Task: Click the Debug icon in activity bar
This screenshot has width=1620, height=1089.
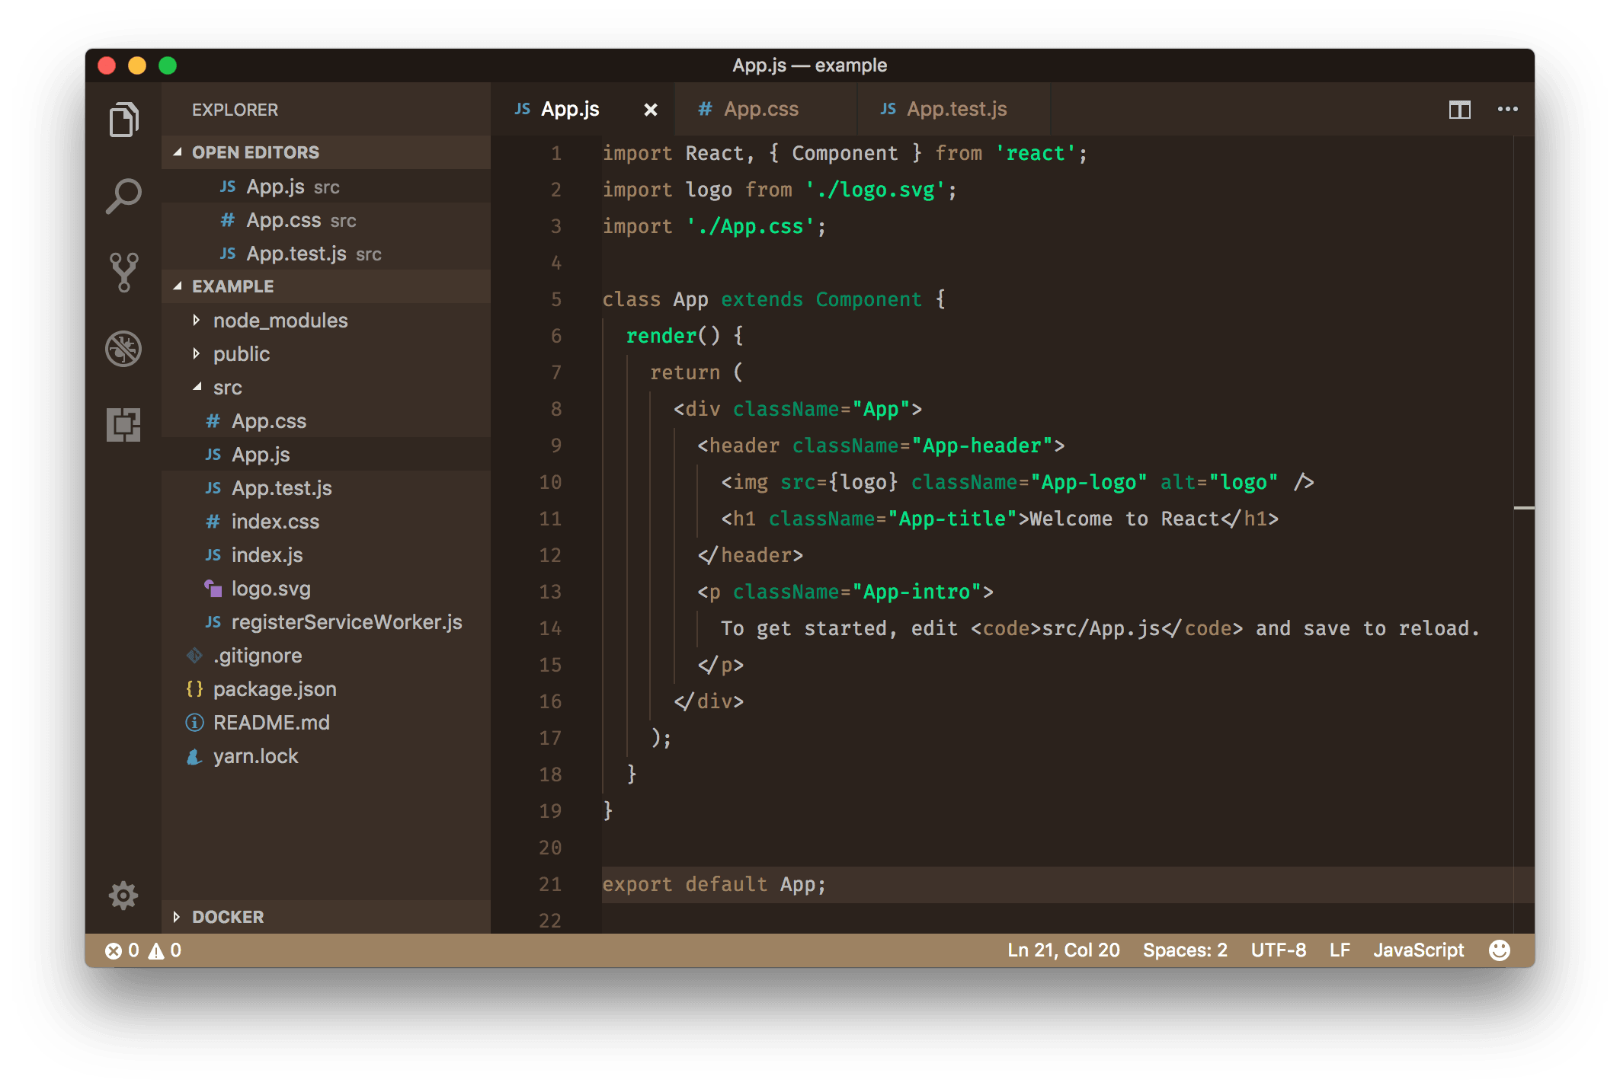Action: click(124, 347)
